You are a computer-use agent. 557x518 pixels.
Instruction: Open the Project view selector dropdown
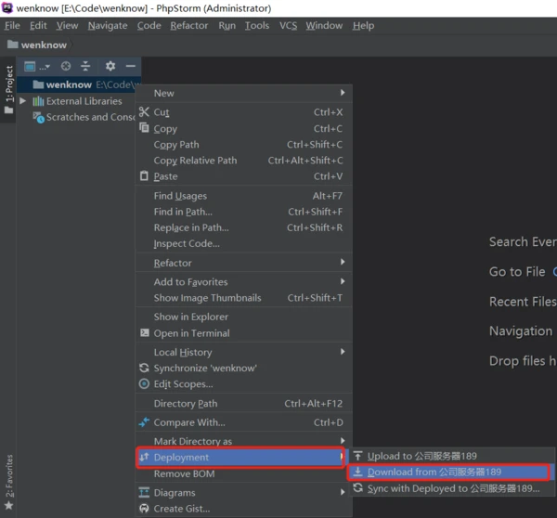point(37,67)
